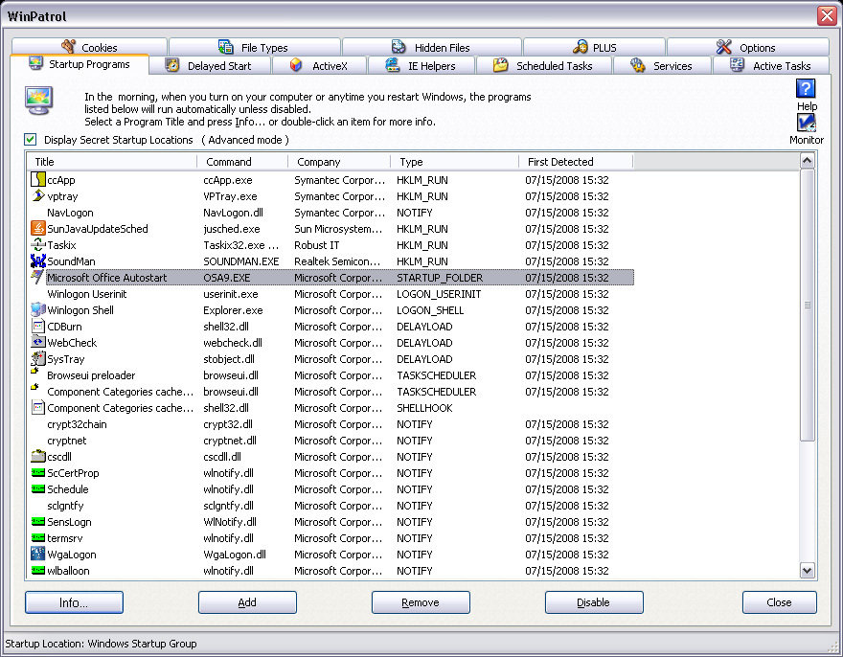Click the SysTray row icon

(x=37, y=358)
